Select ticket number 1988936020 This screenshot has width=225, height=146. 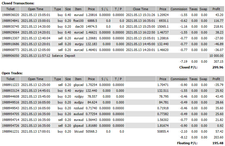(11, 15)
